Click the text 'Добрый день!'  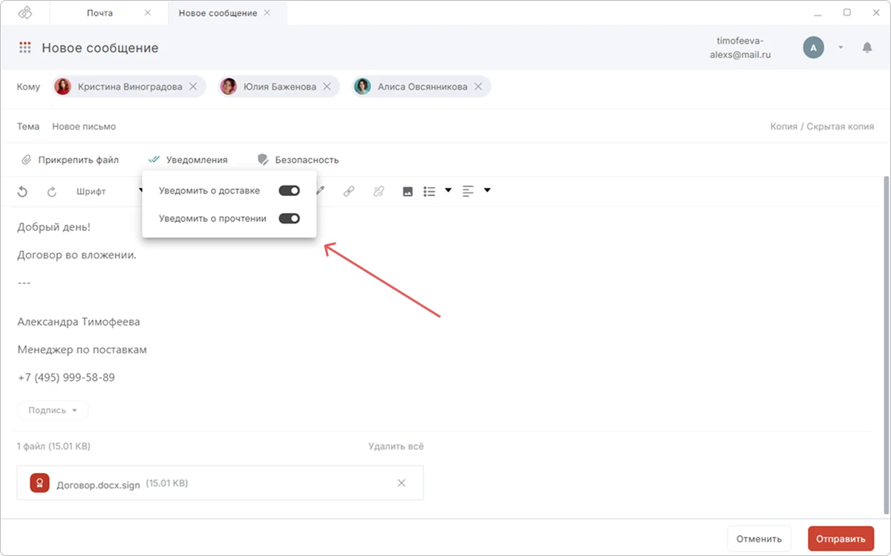click(x=53, y=228)
